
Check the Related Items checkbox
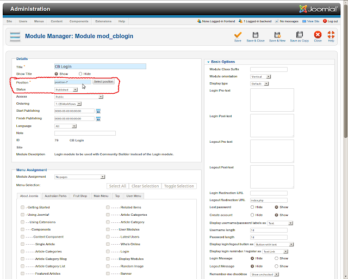tap(108, 208)
